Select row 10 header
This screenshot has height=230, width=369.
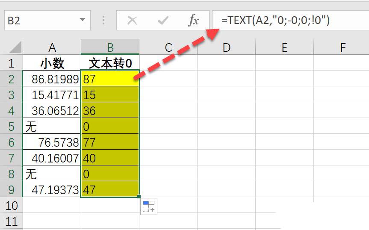pos(11,206)
